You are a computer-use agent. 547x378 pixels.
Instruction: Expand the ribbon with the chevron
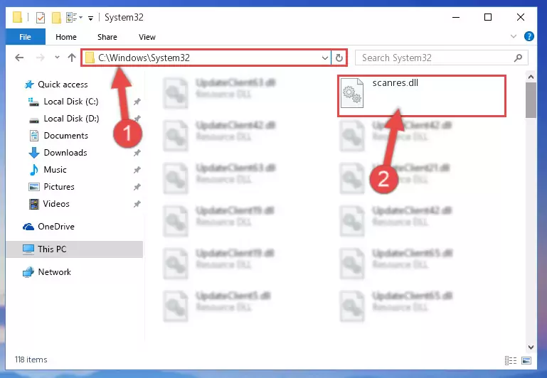pos(514,36)
